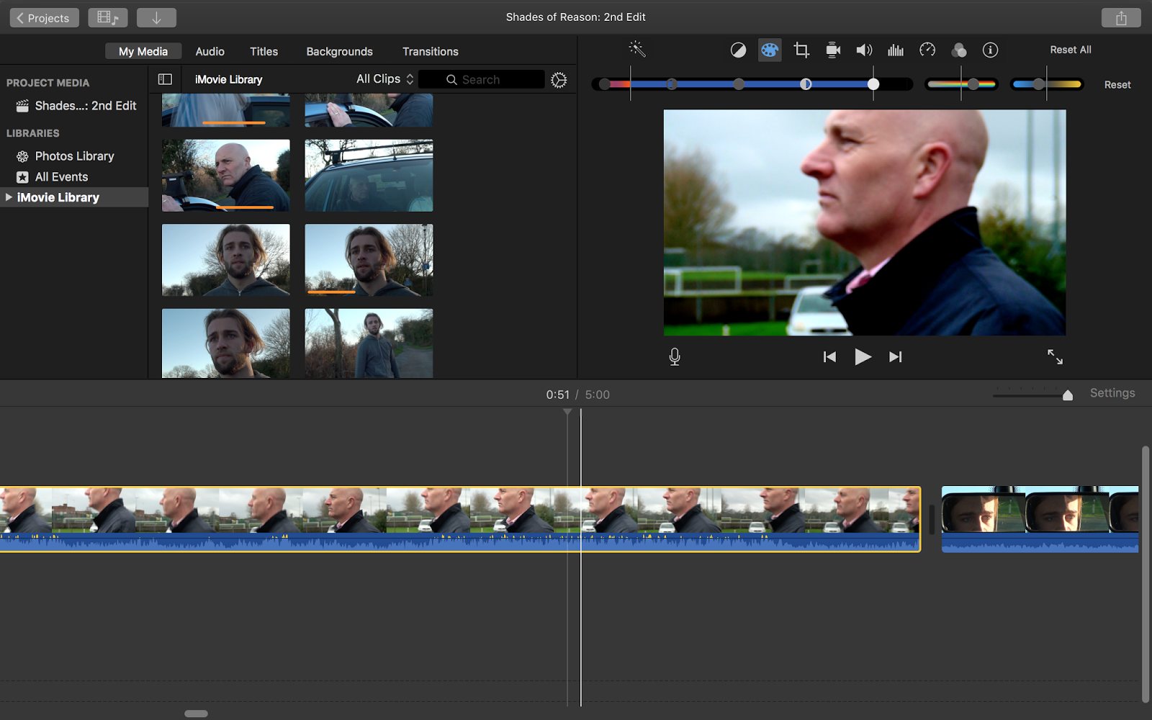The width and height of the screenshot is (1152, 720).
Task: Open the Volume controls
Action: tap(864, 50)
